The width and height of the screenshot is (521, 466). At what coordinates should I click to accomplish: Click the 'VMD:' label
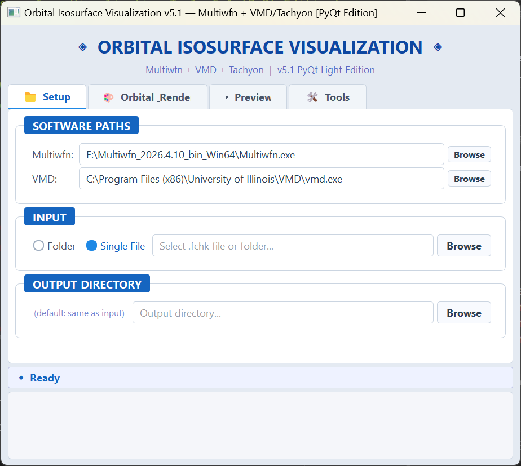tap(45, 179)
